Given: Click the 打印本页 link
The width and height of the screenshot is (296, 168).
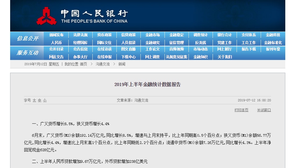Looking at the screenshot, I should click(x=242, y=110).
